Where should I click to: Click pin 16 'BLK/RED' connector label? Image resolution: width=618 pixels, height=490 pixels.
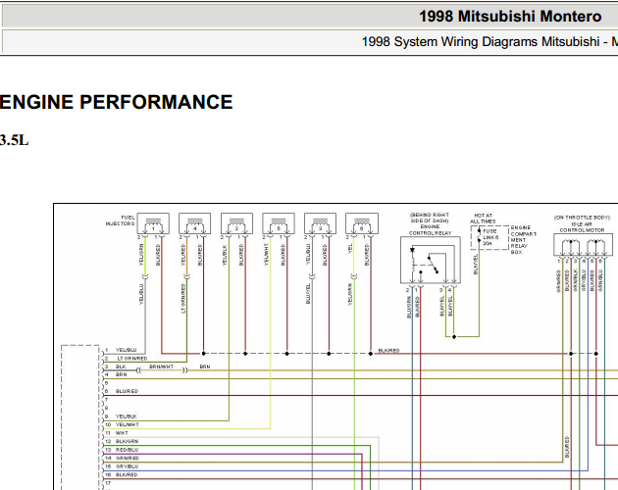pos(127,475)
